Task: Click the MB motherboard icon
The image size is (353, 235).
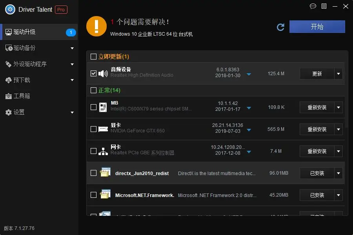Action: tap(103, 107)
